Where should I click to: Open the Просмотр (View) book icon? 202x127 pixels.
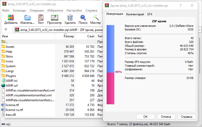54,18
